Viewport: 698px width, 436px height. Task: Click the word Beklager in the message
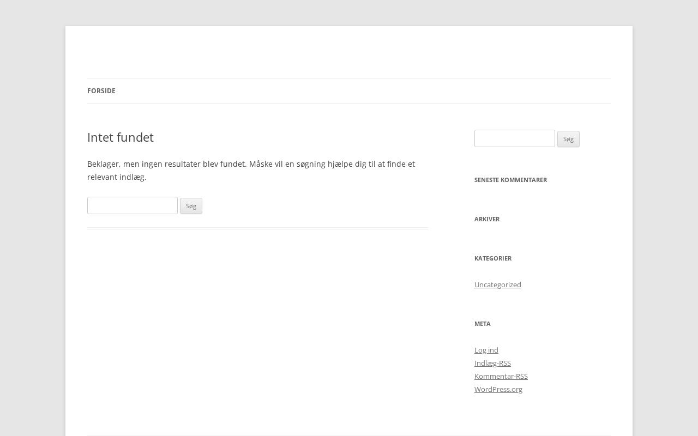(x=103, y=164)
